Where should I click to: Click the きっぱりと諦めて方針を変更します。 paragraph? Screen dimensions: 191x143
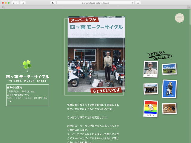point(87,117)
